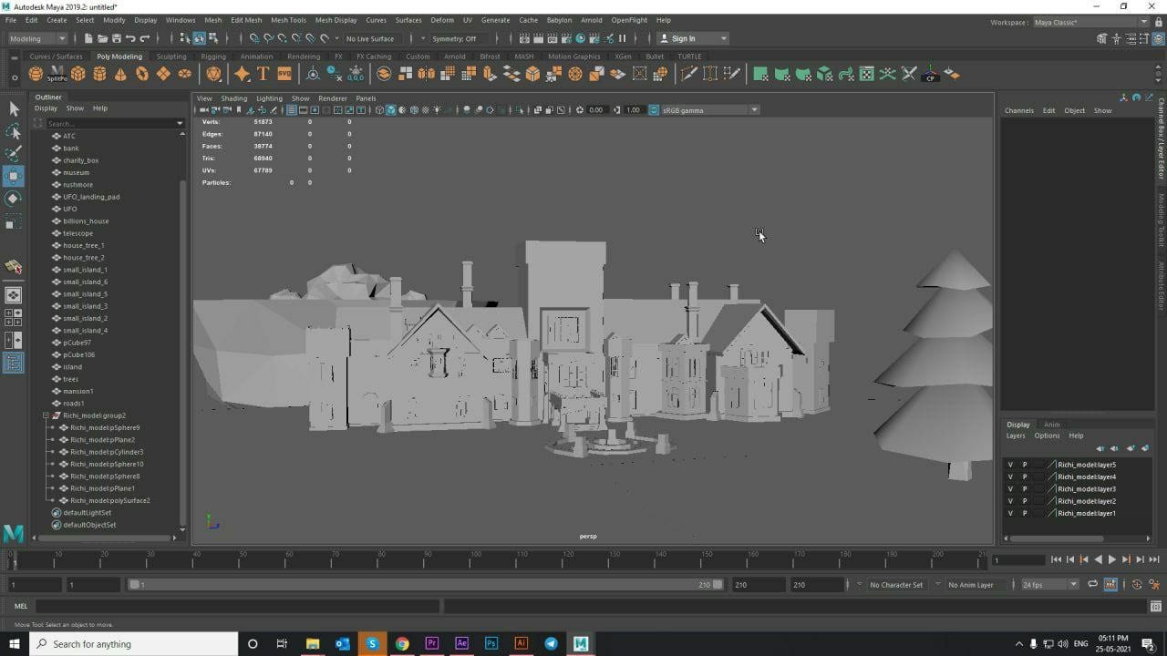Toggle visibility V of Richi_model:layer5
The image size is (1167, 656).
tap(1010, 465)
